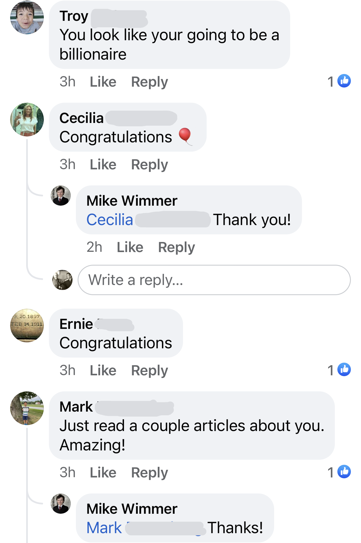Open Cecilia's profile picture
The height and width of the screenshot is (543, 361).
click(27, 120)
